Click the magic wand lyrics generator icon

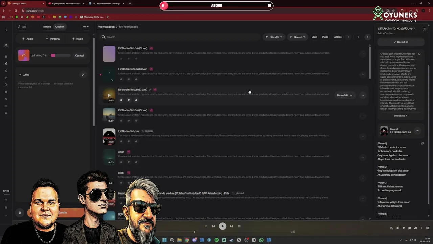(83, 75)
